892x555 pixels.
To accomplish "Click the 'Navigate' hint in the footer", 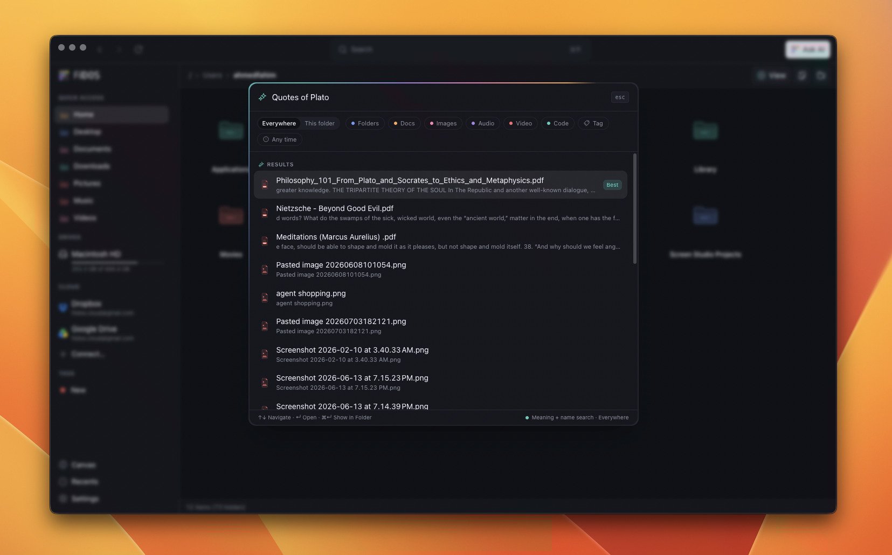I will click(279, 418).
